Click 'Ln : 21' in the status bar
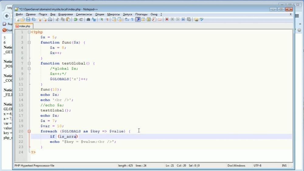The height and width of the screenshot is (171, 304). point(170,166)
